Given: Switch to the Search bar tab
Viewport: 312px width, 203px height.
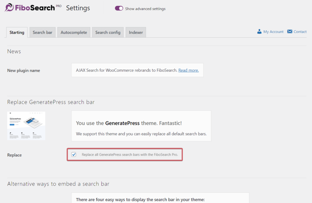Looking at the screenshot, I should [42, 32].
